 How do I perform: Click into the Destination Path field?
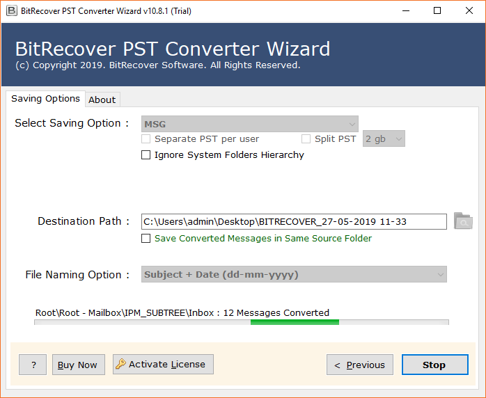(294, 221)
